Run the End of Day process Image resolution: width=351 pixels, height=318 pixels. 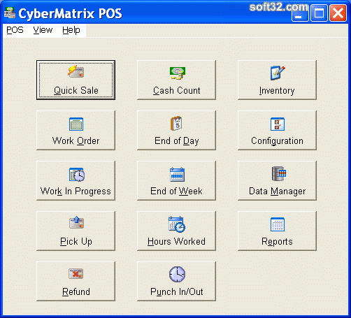tap(176, 130)
